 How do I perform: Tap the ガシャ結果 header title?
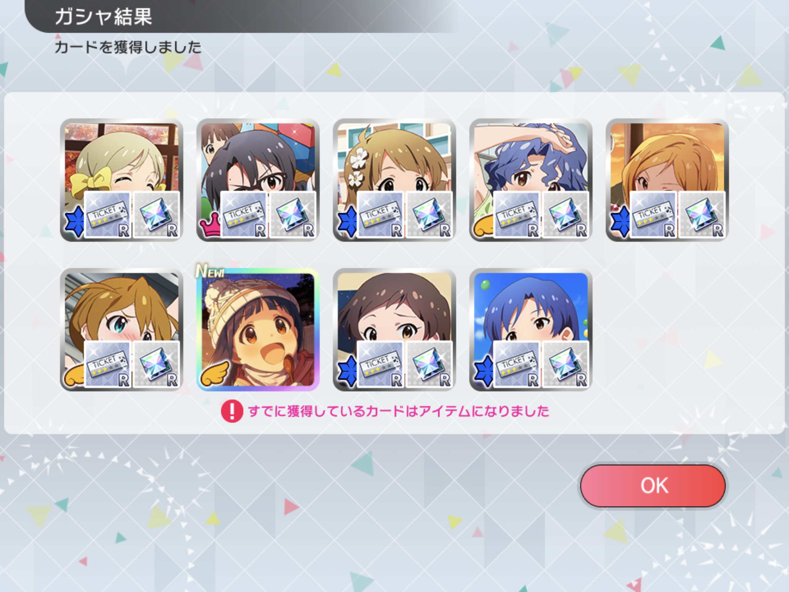[x=103, y=17]
